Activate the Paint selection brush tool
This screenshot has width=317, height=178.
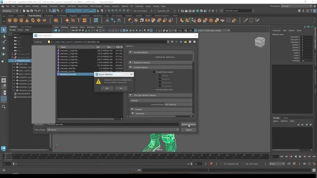point(3,42)
